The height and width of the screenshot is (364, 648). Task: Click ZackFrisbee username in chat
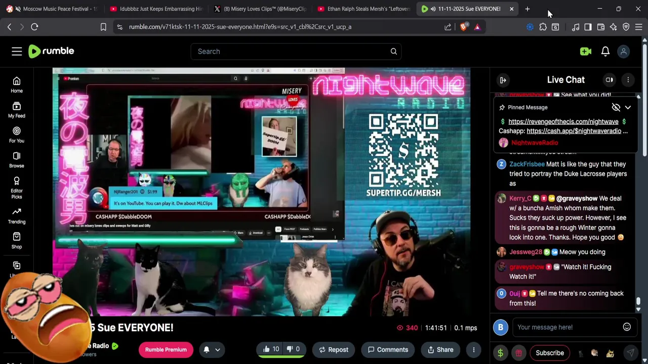527,164
